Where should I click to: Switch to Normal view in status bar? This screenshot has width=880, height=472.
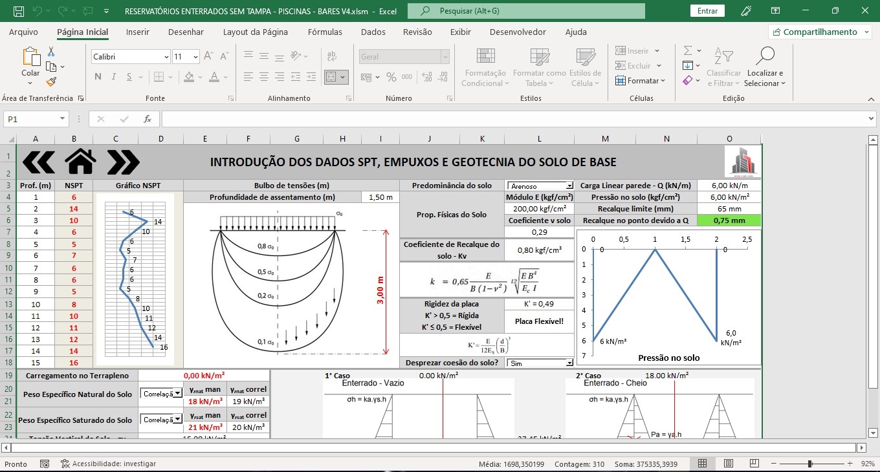pos(702,464)
